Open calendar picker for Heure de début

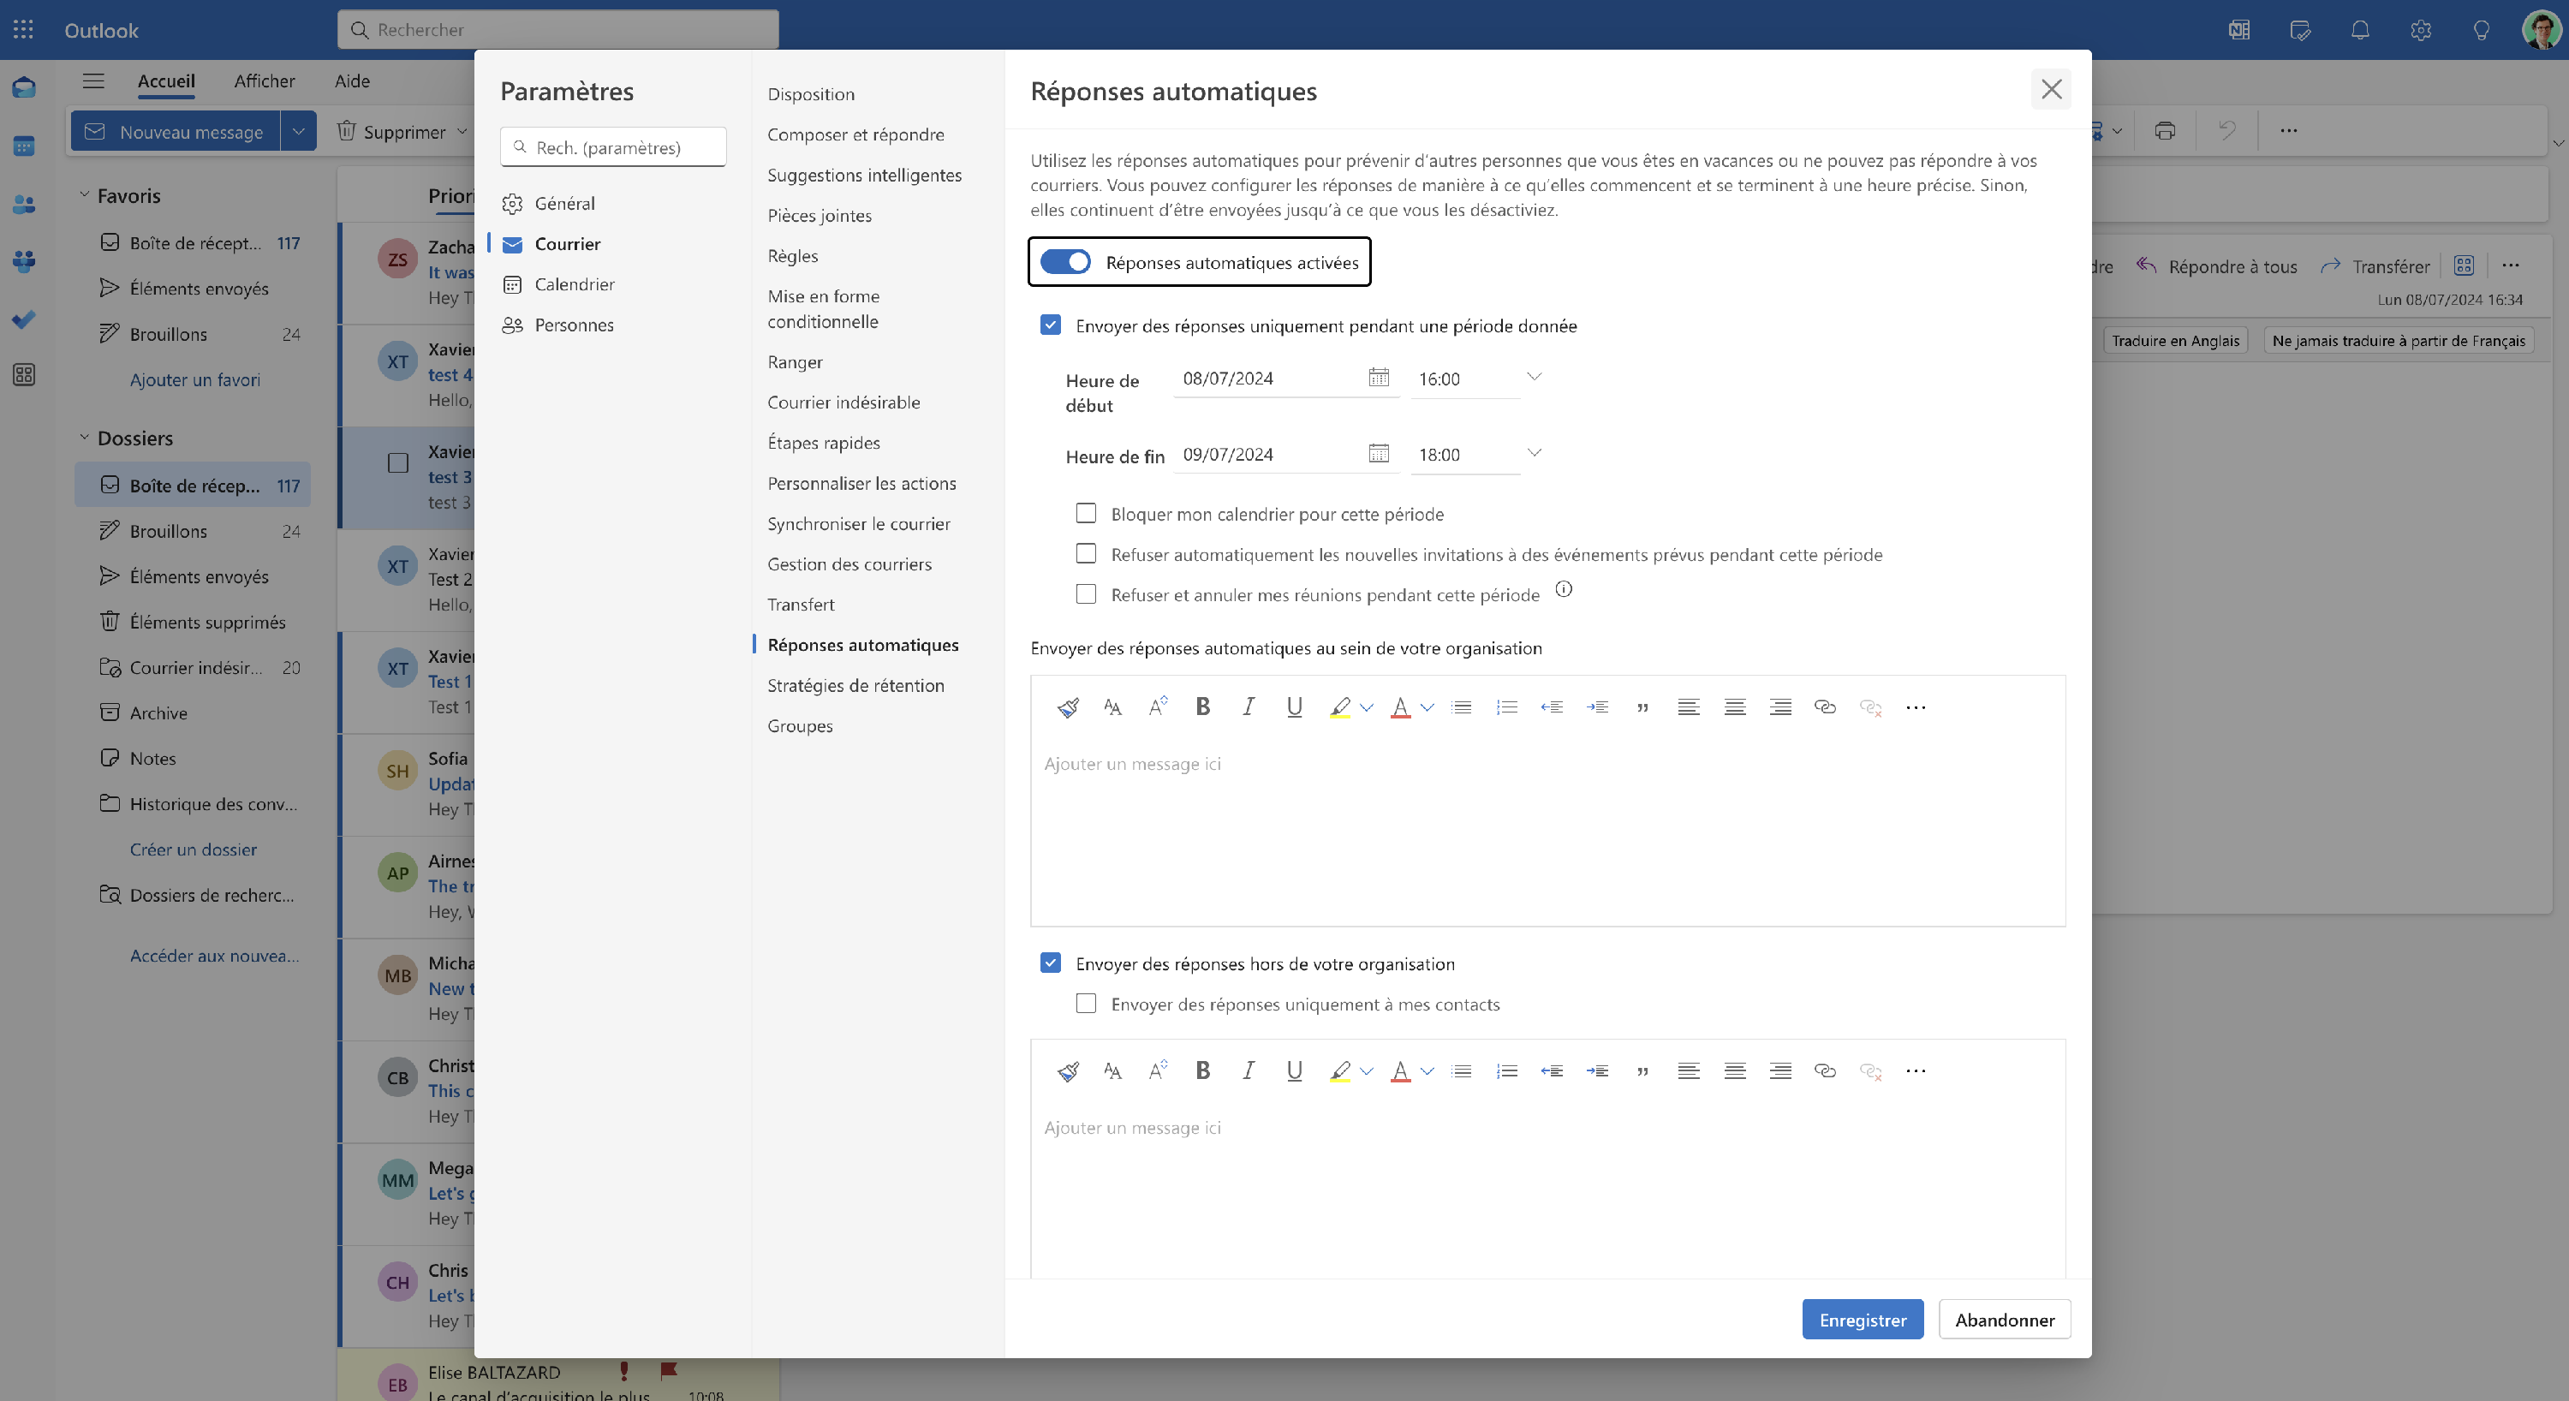pyautogui.click(x=1378, y=378)
